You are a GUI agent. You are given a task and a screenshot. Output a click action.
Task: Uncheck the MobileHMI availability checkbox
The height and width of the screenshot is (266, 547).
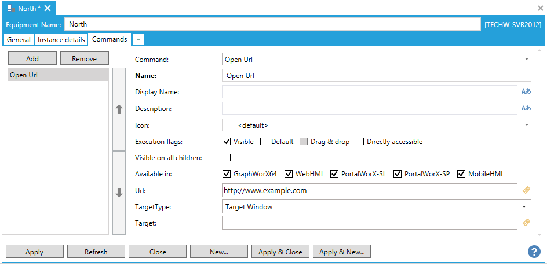pos(461,174)
